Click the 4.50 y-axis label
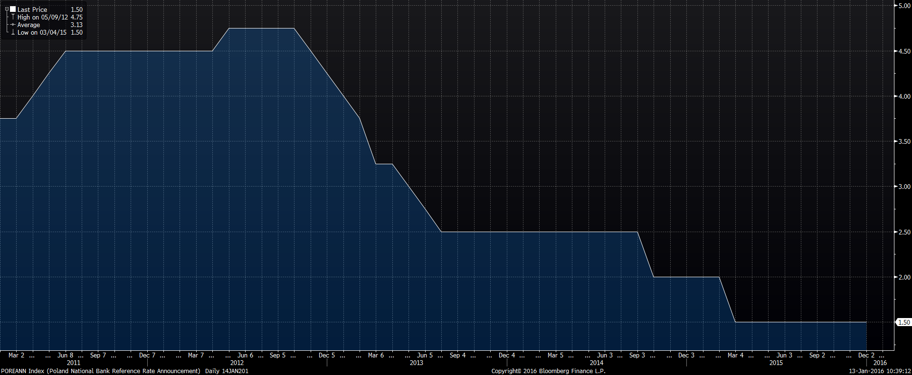Image resolution: width=912 pixels, height=375 pixels. [x=905, y=51]
